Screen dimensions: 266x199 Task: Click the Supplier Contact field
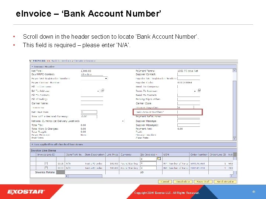tap(188, 74)
